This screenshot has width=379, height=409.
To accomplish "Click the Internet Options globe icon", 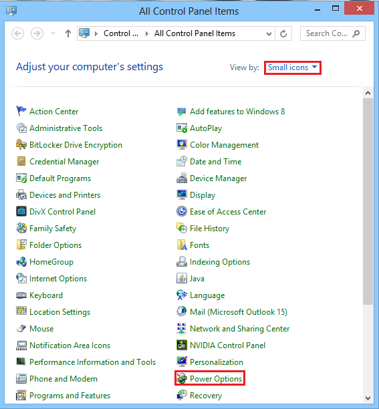I will pyautogui.click(x=21, y=278).
